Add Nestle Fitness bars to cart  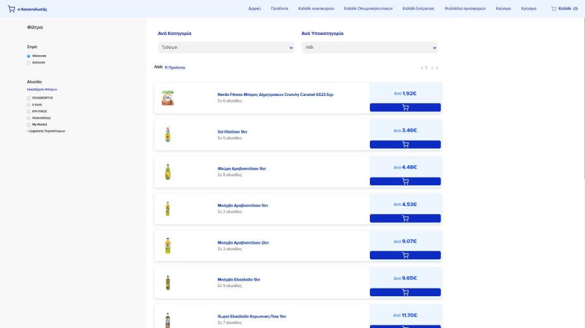pyautogui.click(x=405, y=108)
